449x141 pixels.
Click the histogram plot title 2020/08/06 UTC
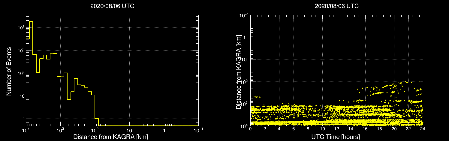[112, 6]
